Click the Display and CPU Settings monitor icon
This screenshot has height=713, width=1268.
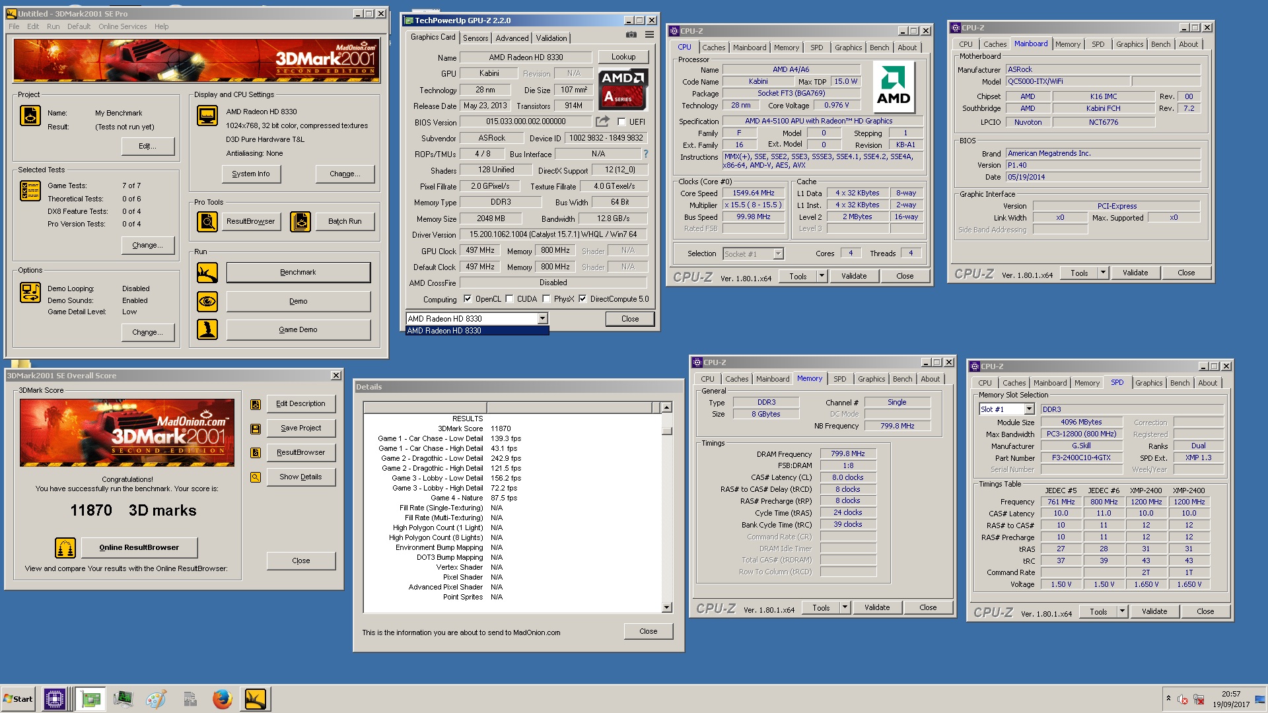point(207,116)
